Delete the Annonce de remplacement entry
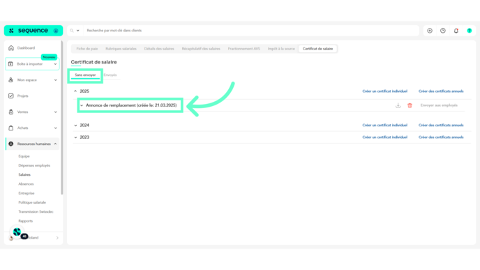 410,105
